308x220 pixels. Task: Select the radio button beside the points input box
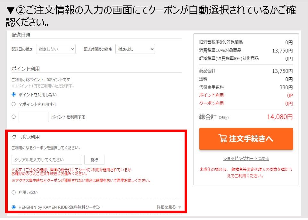(x=13, y=117)
